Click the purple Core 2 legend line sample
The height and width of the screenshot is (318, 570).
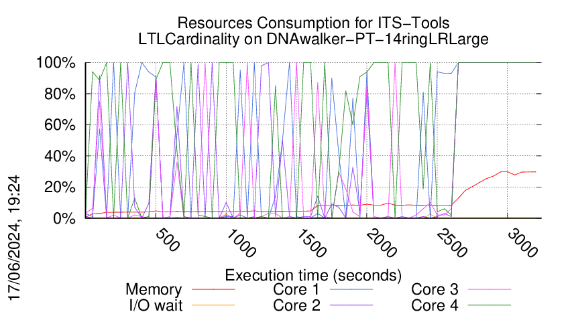pyautogui.click(x=351, y=305)
